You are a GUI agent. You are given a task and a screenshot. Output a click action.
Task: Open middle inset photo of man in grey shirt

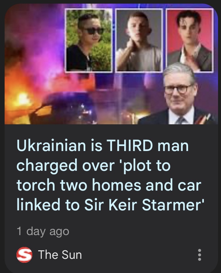point(139,41)
